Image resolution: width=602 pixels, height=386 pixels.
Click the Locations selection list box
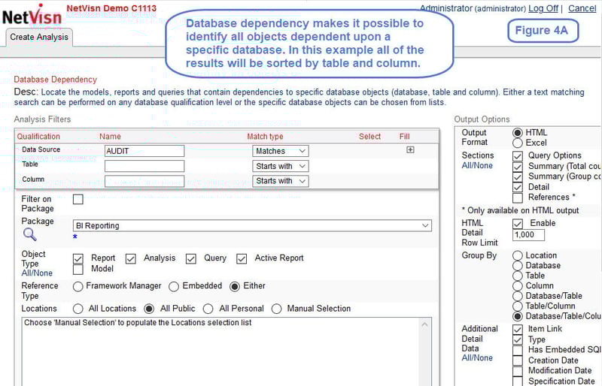coord(227,351)
